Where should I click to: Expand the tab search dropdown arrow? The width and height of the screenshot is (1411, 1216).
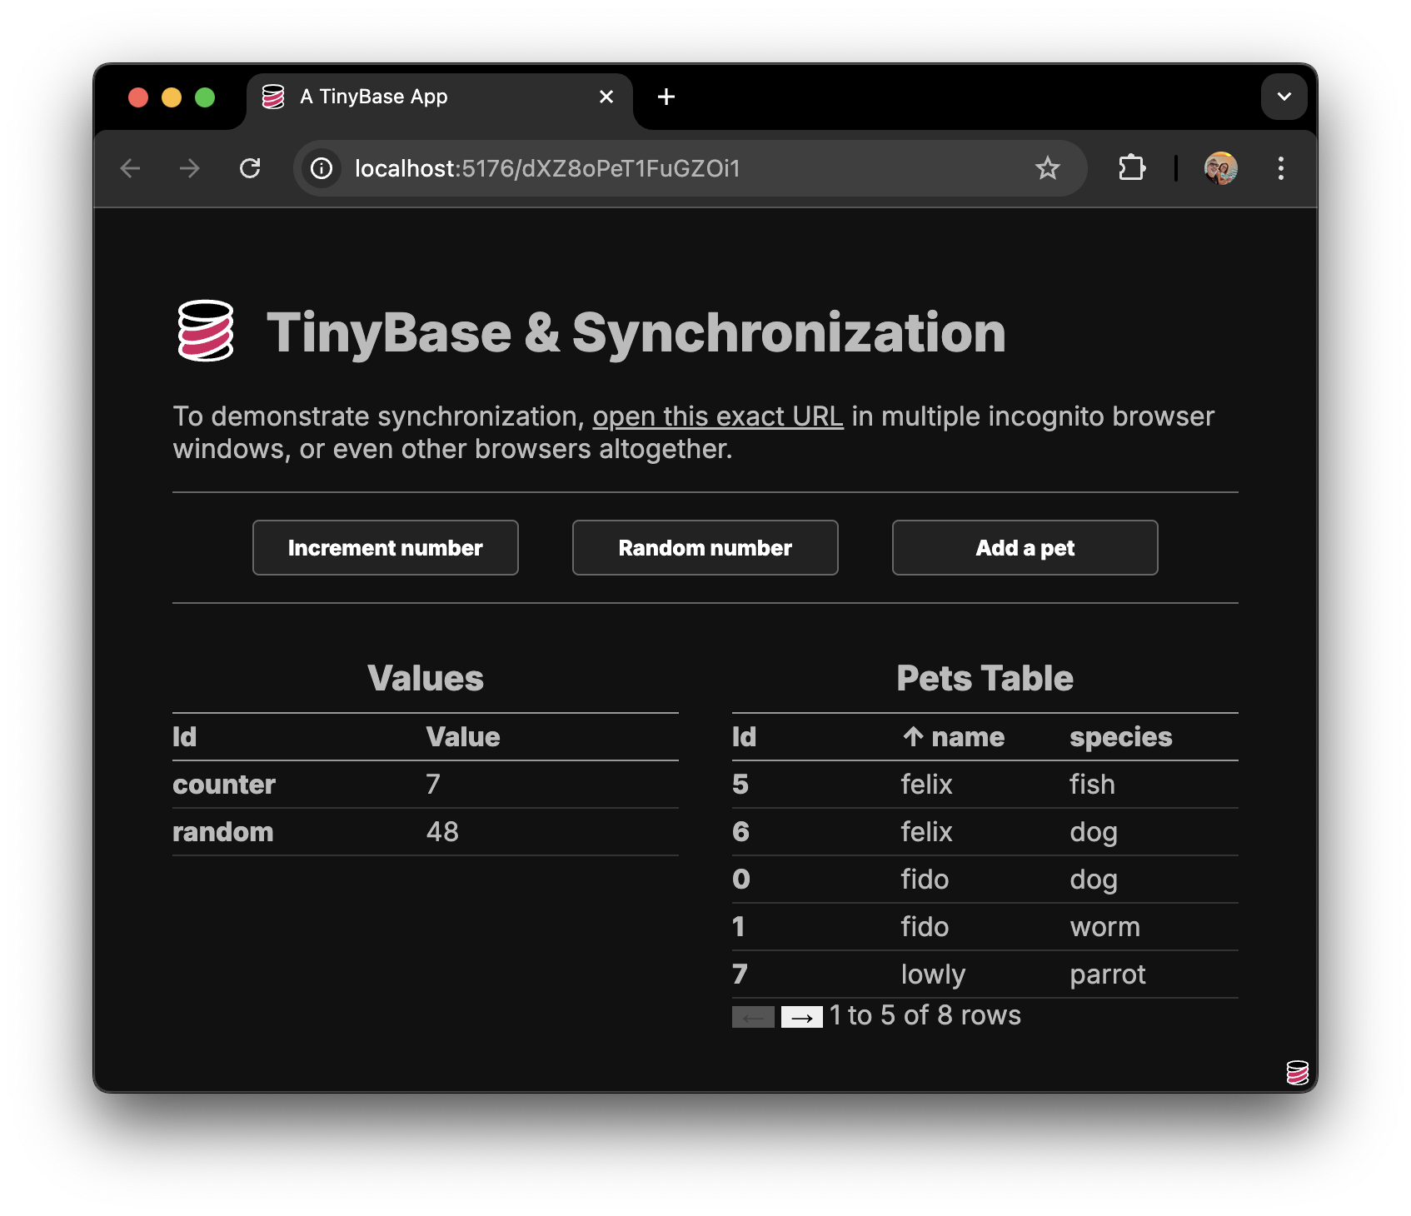click(x=1284, y=97)
